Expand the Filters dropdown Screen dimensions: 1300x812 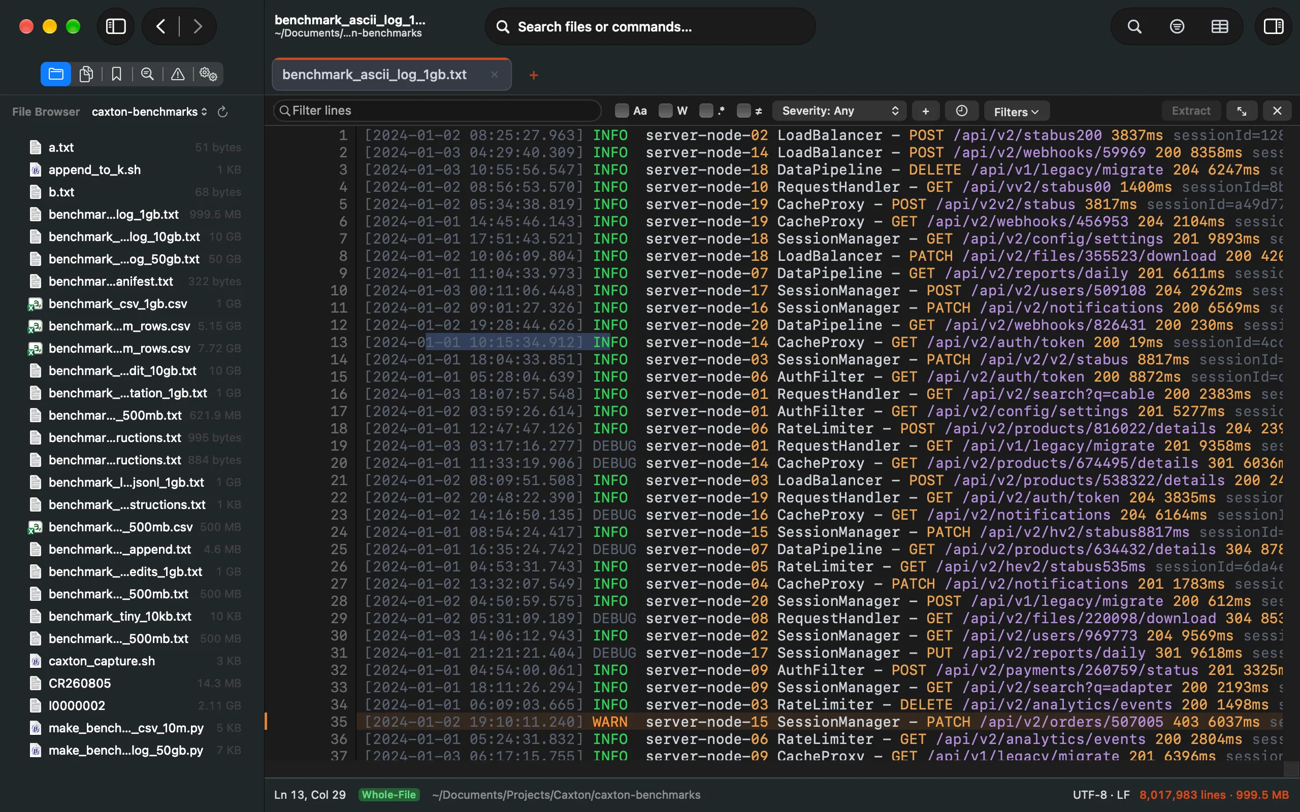pos(1016,112)
